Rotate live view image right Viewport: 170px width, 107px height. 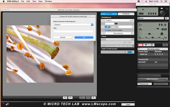point(70,98)
